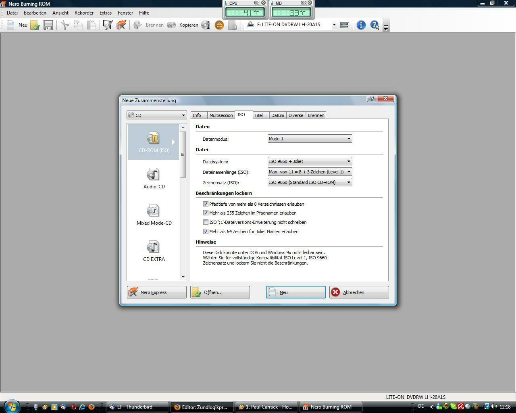Open toolbar options overflow arrow
The image size is (516, 413).
click(x=386, y=27)
